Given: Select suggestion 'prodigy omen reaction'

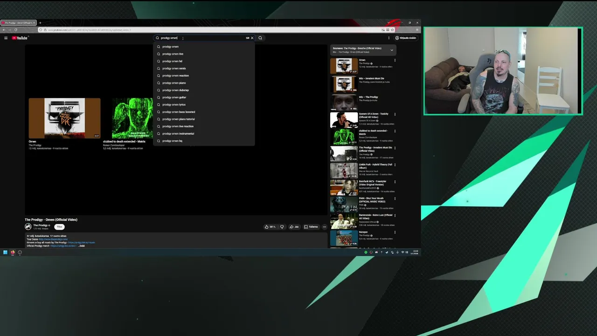Looking at the screenshot, I should [x=204, y=76].
